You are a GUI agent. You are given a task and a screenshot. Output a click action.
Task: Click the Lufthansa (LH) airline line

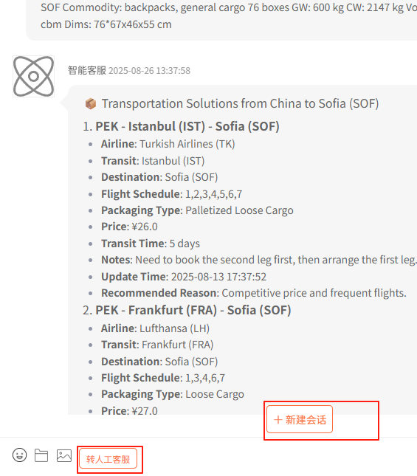[155, 328]
